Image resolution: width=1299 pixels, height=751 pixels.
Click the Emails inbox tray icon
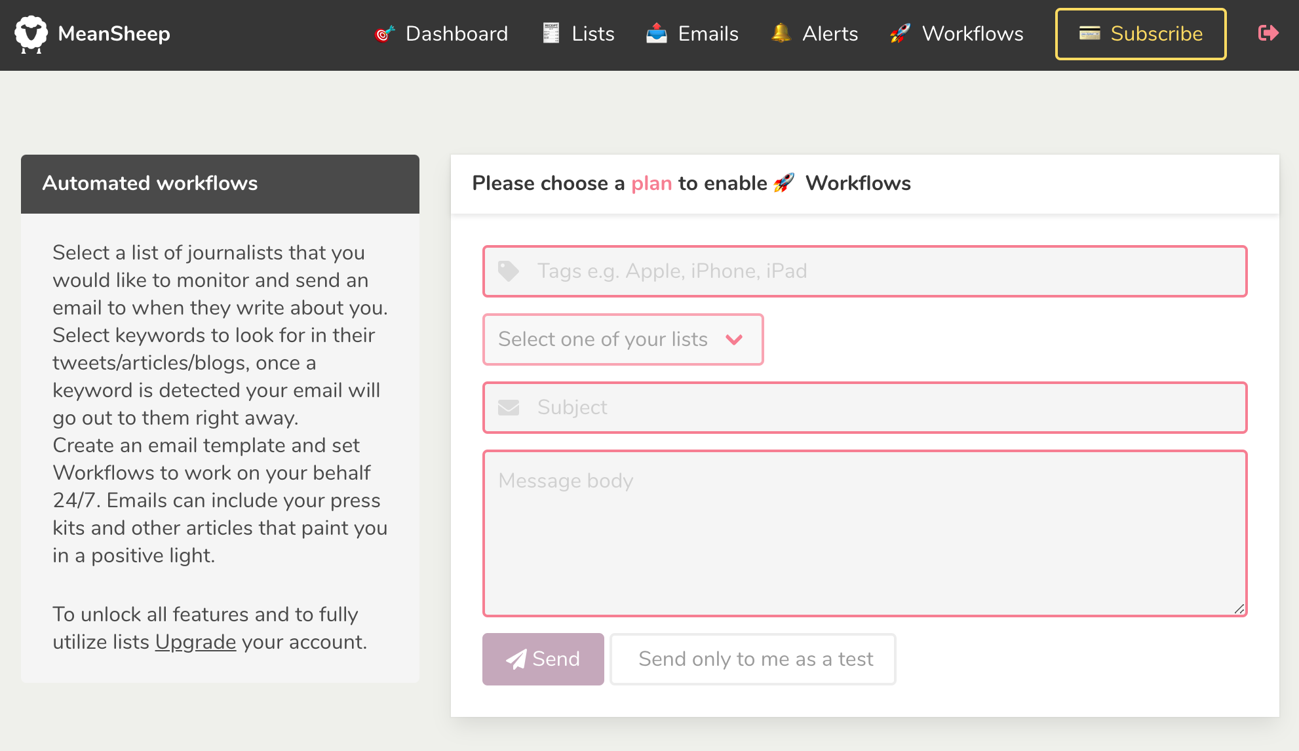(x=656, y=33)
